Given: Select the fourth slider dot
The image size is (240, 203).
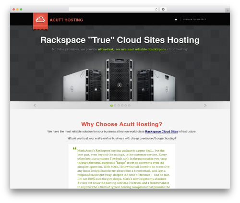Looking at the screenshot, I should coord(122,106).
